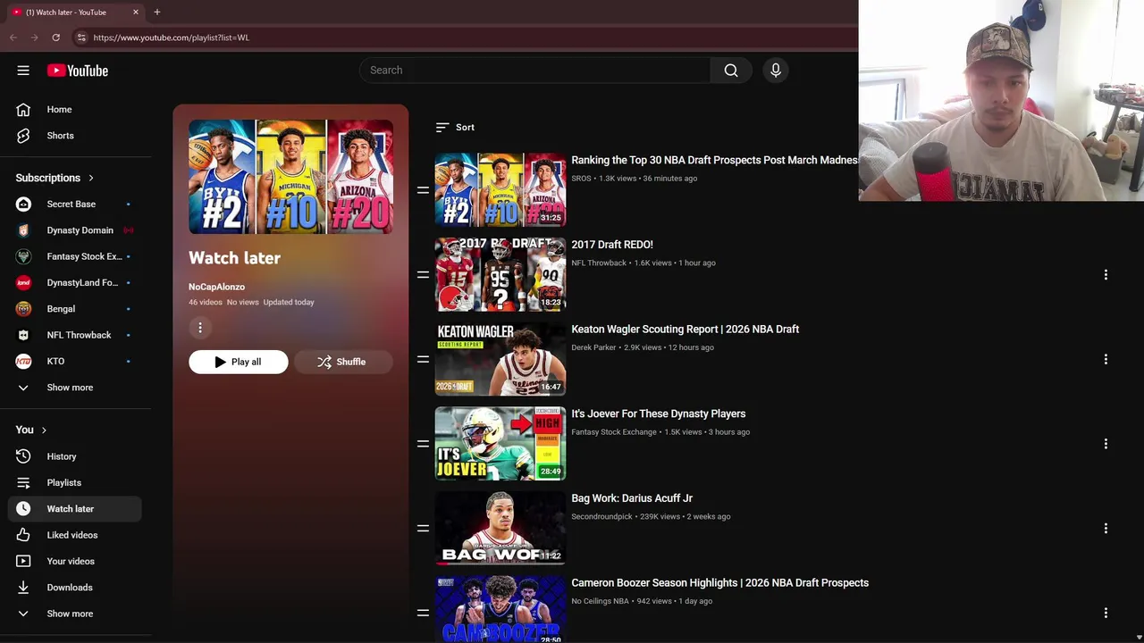Screen dimensions: 1144x643
Task: Click the Play all button
Action: (x=239, y=362)
